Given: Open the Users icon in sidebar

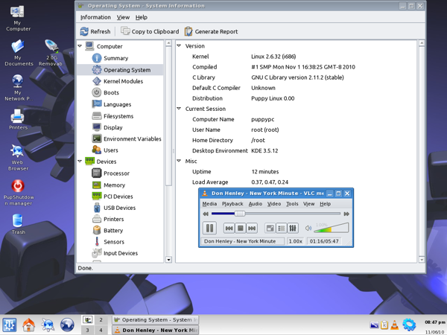Looking at the screenshot, I should click(x=97, y=150).
